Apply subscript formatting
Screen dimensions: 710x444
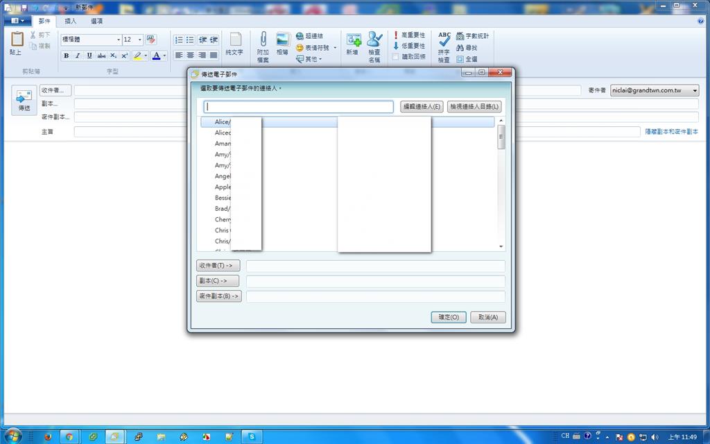pyautogui.click(x=113, y=55)
